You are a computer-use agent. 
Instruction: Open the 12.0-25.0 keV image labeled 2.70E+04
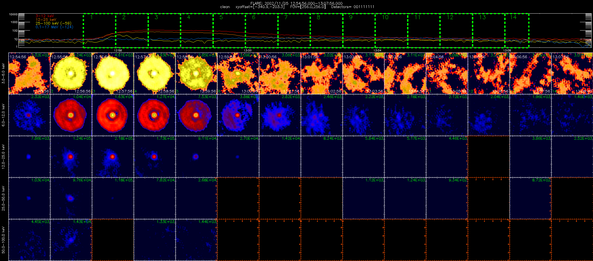tap(238, 157)
